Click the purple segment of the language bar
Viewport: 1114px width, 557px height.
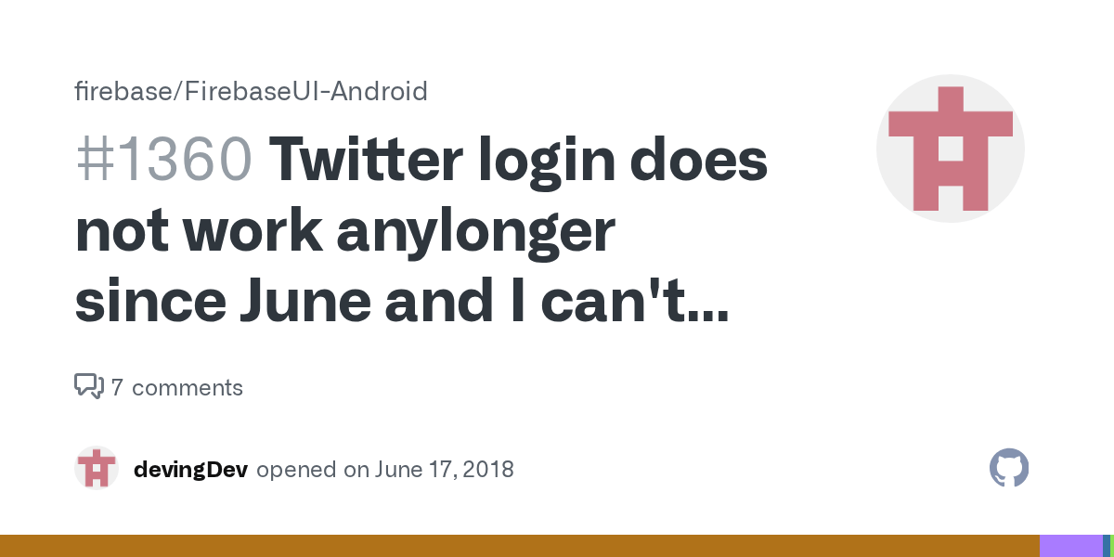(x=1069, y=546)
